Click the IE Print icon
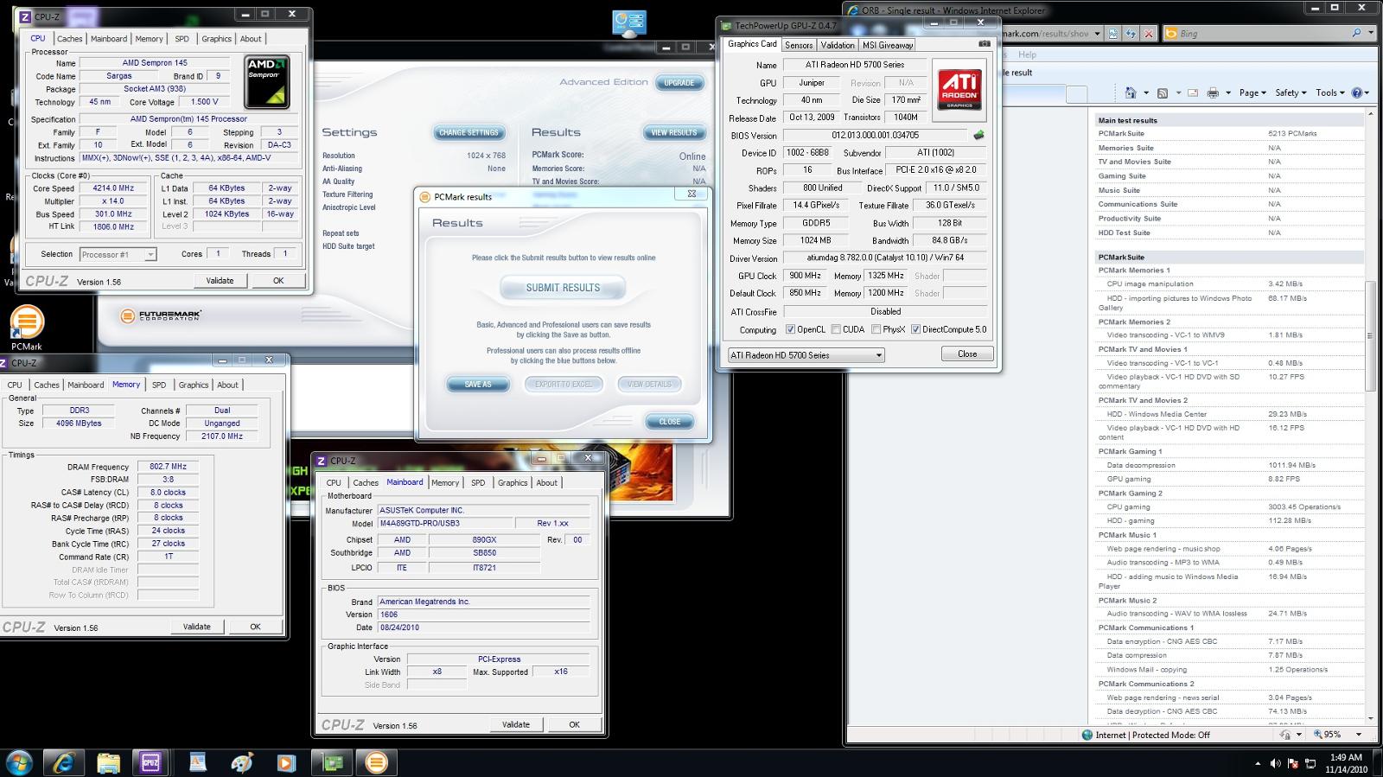The height and width of the screenshot is (777, 1383). coord(1213,92)
